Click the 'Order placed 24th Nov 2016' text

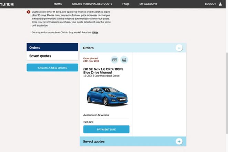[x=91, y=60]
